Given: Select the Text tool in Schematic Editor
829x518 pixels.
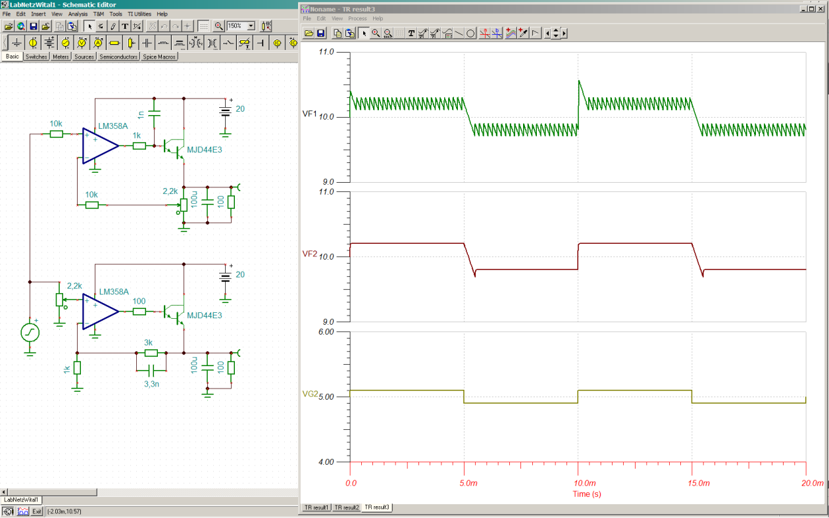Looking at the screenshot, I should (x=125, y=26).
